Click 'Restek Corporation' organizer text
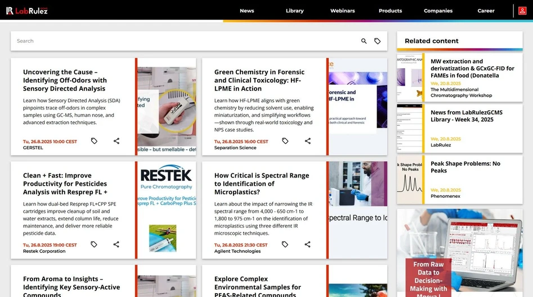Image resolution: width=533 pixels, height=297 pixels. pos(44,251)
